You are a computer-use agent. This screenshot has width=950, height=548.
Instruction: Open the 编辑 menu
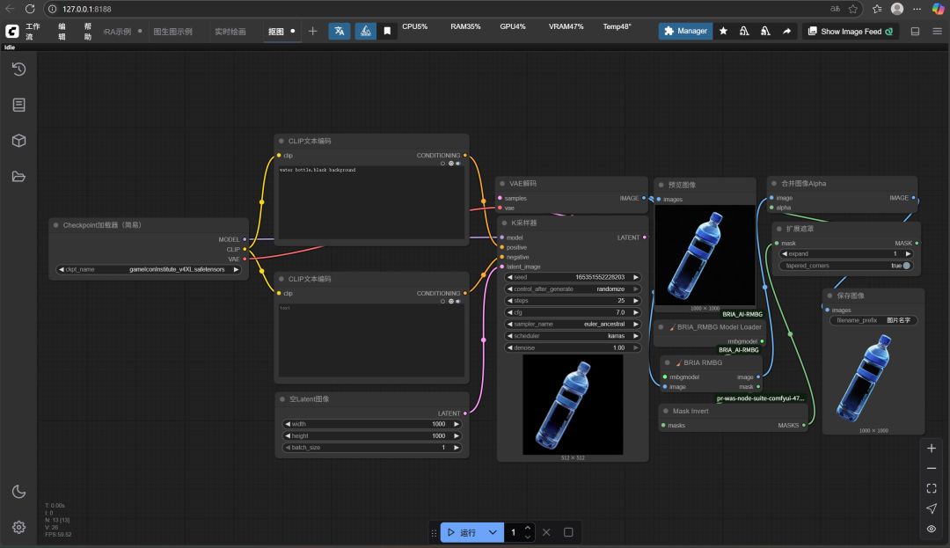[x=62, y=31]
